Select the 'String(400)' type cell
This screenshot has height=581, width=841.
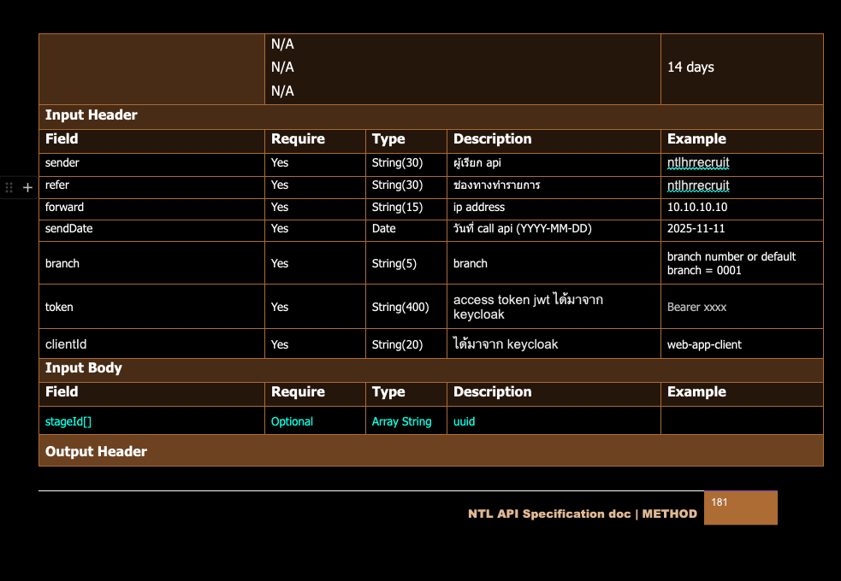(x=400, y=307)
